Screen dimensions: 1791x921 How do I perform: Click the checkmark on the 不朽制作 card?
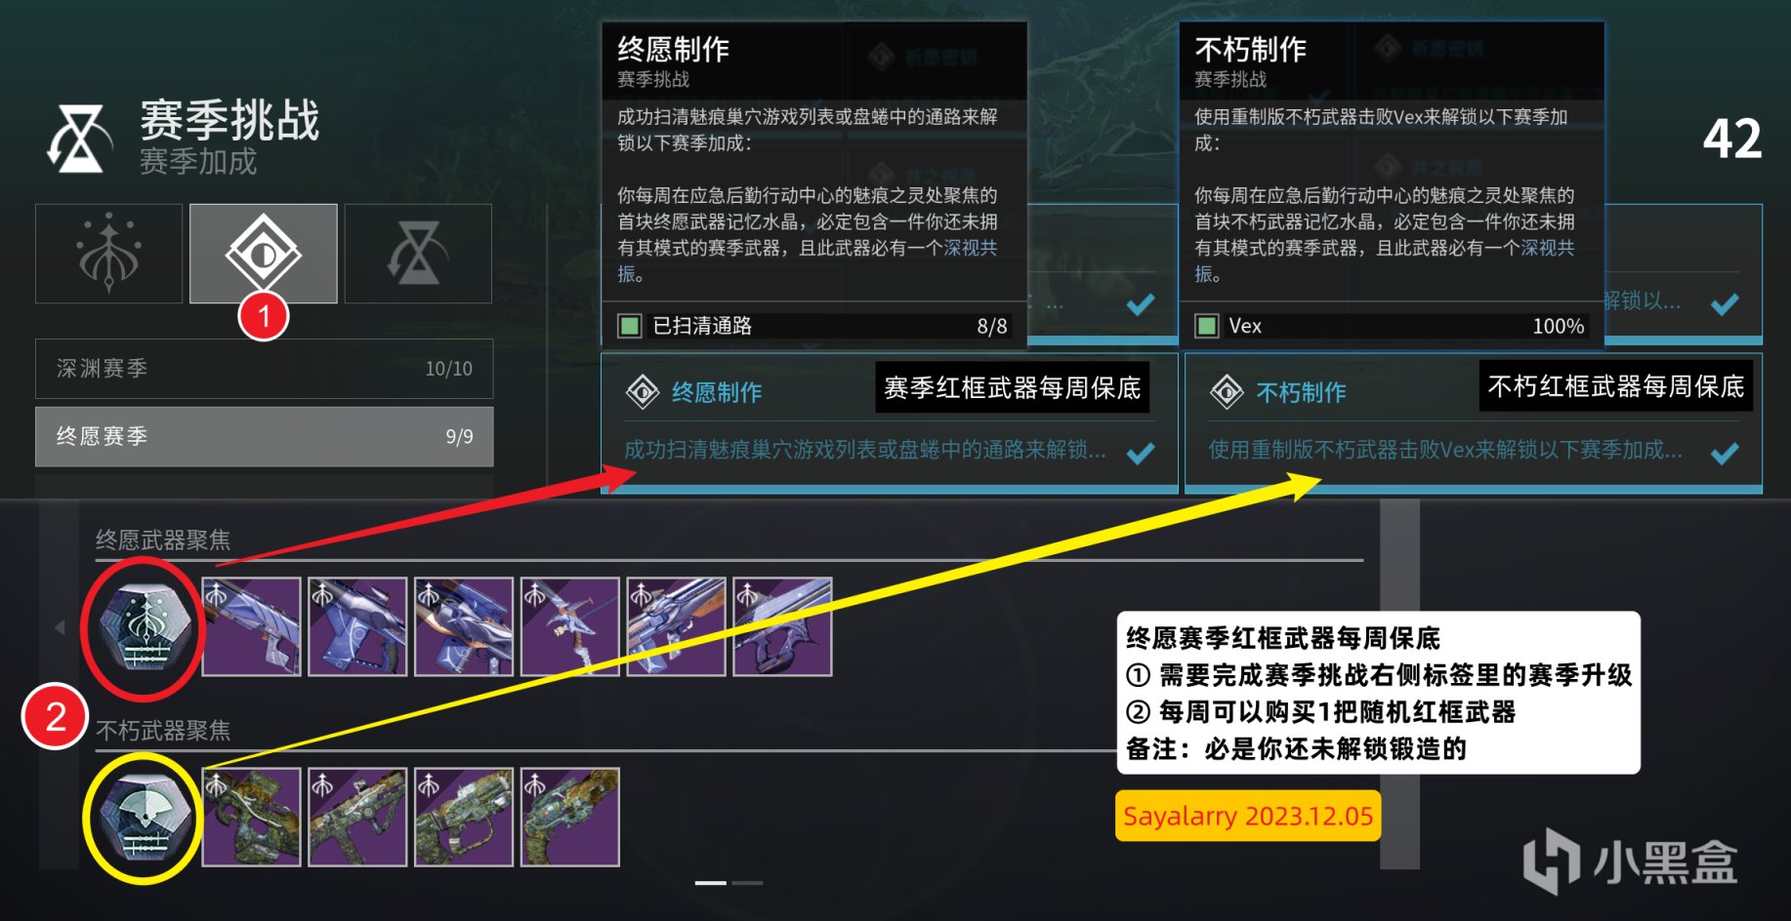[x=1726, y=453]
